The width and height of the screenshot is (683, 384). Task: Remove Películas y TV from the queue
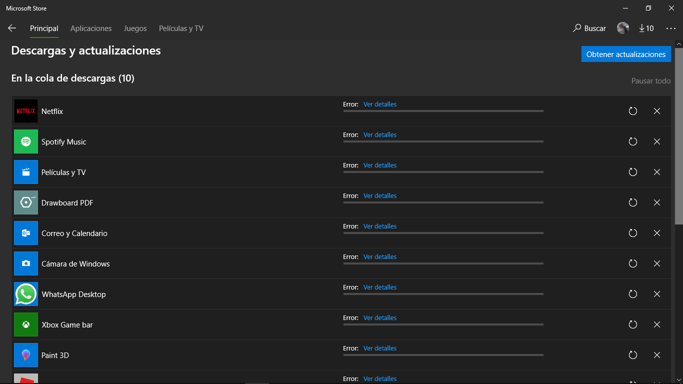[657, 172]
